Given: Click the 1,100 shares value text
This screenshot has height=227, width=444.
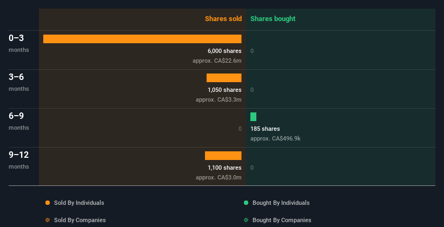Looking at the screenshot, I should click(x=224, y=168).
